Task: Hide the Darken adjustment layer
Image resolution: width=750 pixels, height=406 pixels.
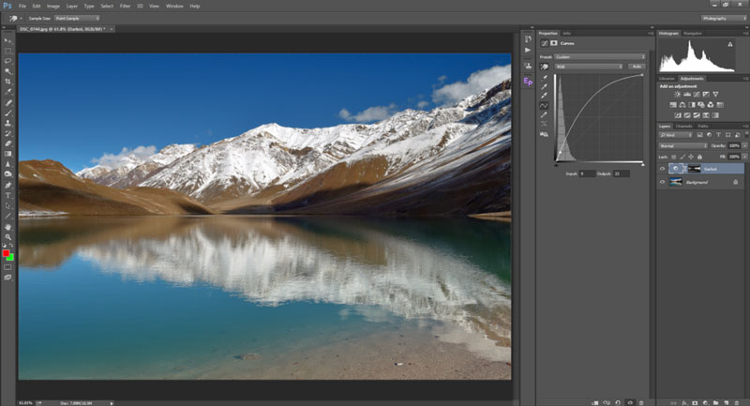Action: click(662, 169)
